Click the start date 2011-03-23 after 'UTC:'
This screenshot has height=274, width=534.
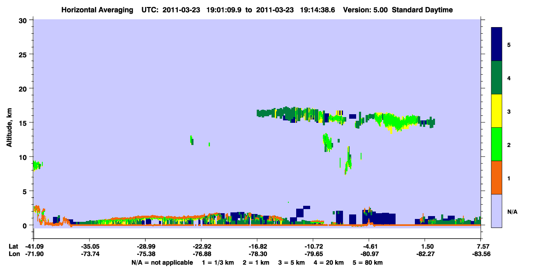tap(180, 10)
